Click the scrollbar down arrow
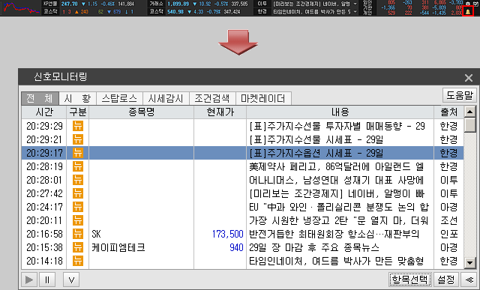The image size is (480, 290). 469,262
